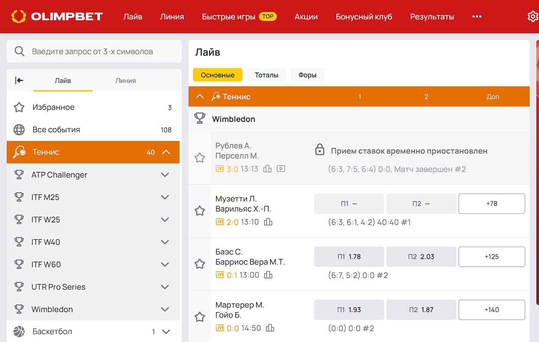This screenshot has height=342, width=539.
Task: Open the settings gear icon
Action: pos(533,16)
